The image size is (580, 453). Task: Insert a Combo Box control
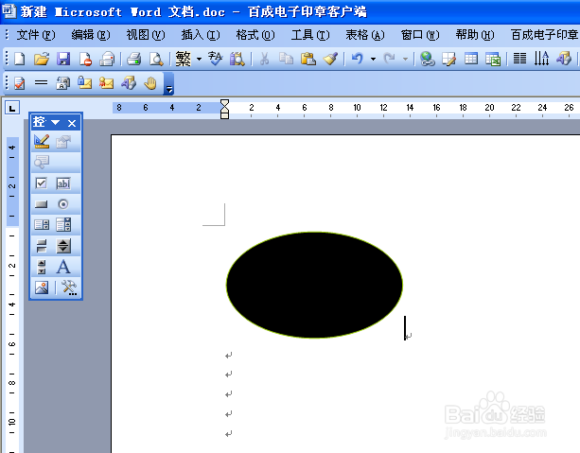[63, 225]
